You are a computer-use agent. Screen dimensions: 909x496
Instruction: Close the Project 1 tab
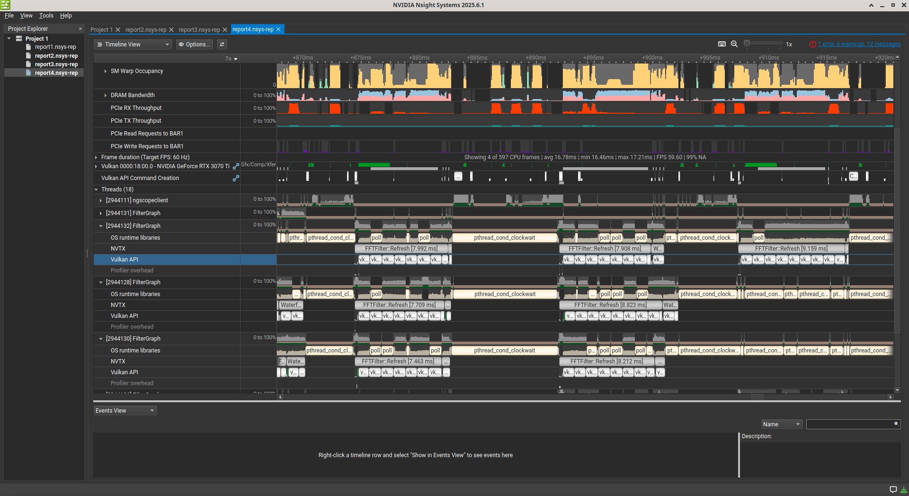(118, 29)
